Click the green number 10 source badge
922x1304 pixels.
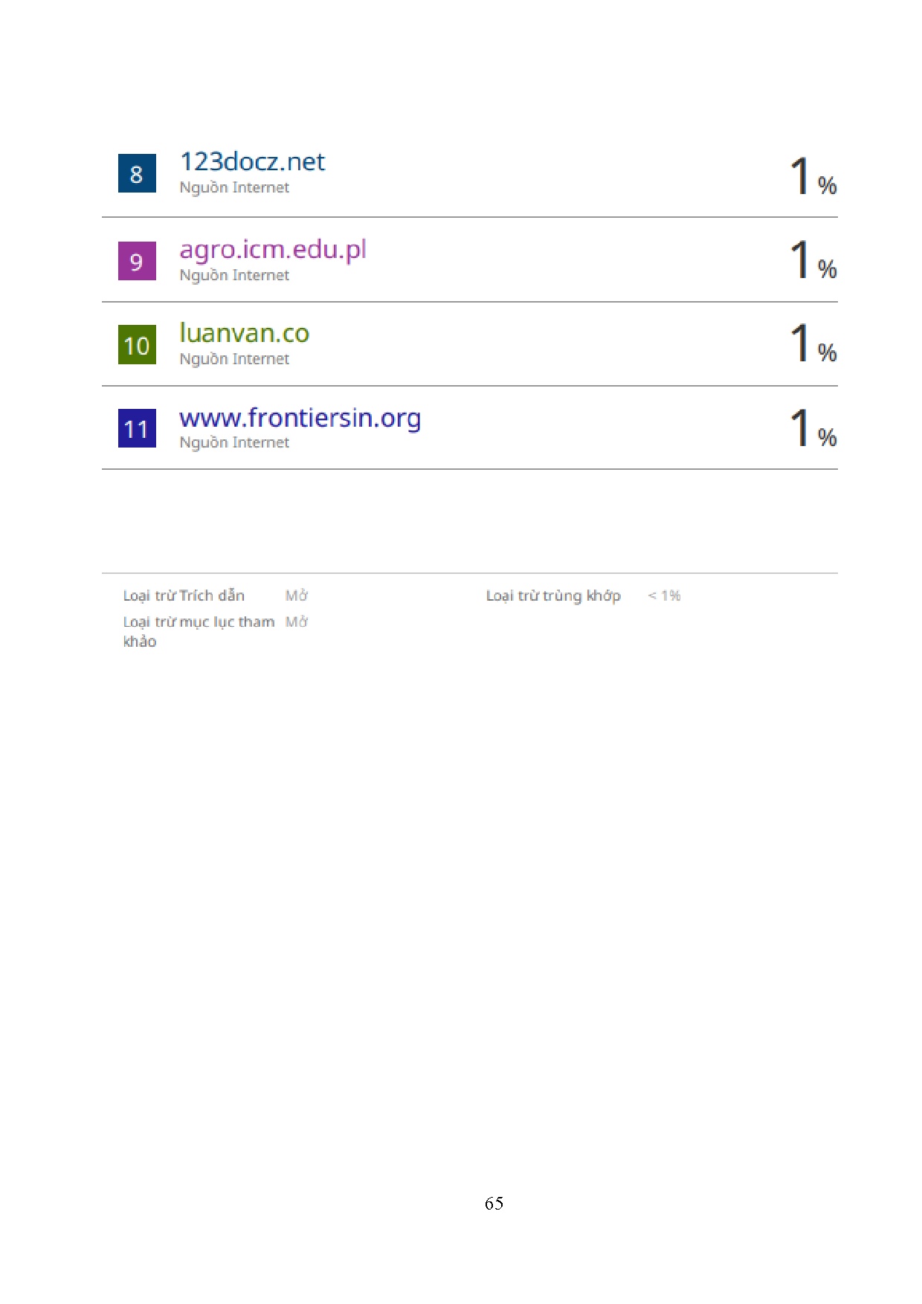click(x=137, y=345)
